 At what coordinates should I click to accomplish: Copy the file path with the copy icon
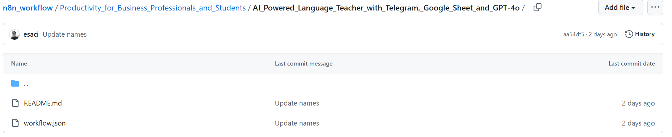tap(537, 8)
